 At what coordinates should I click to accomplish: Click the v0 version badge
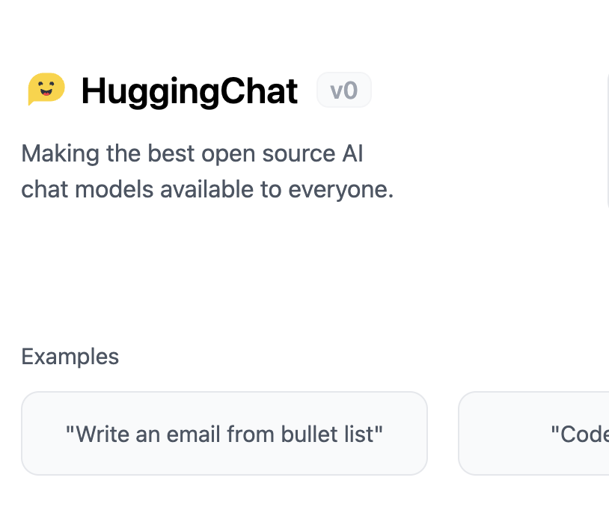point(344,90)
